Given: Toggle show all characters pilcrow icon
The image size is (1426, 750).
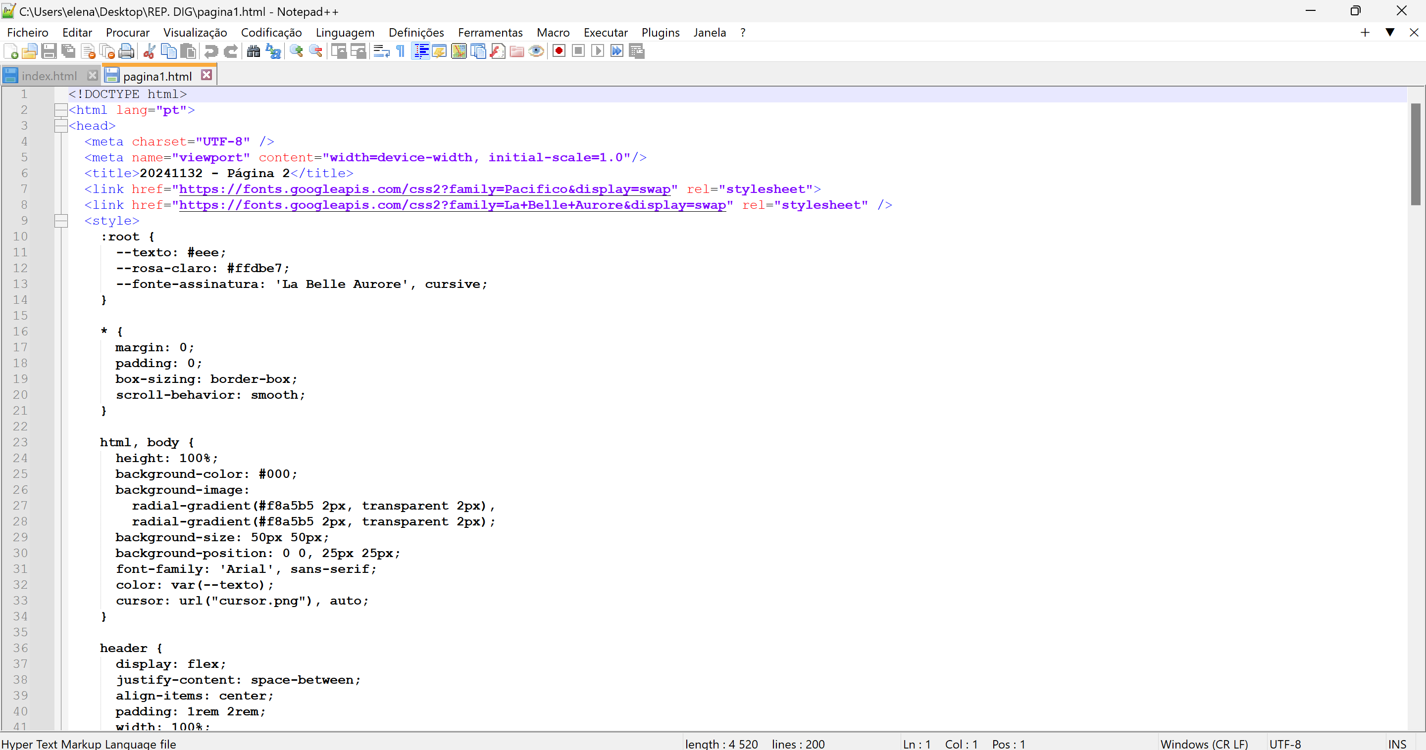Looking at the screenshot, I should (x=401, y=51).
